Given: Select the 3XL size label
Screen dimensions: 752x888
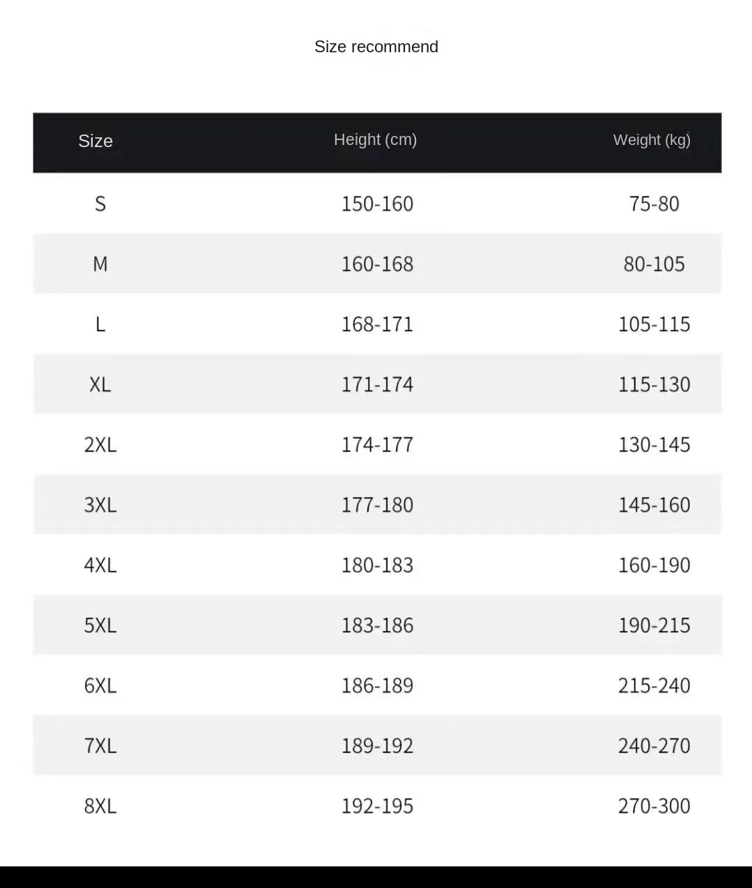Looking at the screenshot, I should 100,505.
